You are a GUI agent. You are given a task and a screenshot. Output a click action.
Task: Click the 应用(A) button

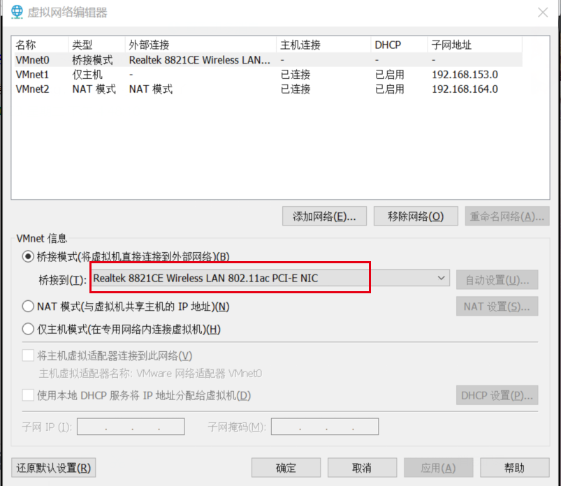[438, 468]
